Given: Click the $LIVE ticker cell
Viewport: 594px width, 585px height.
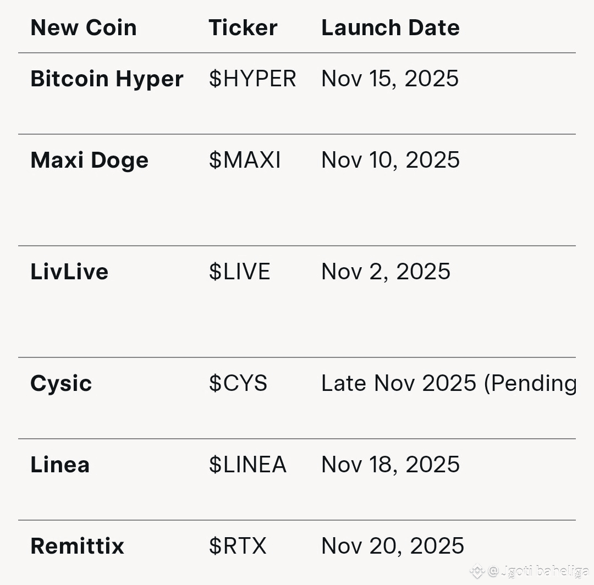Looking at the screenshot, I should [239, 272].
